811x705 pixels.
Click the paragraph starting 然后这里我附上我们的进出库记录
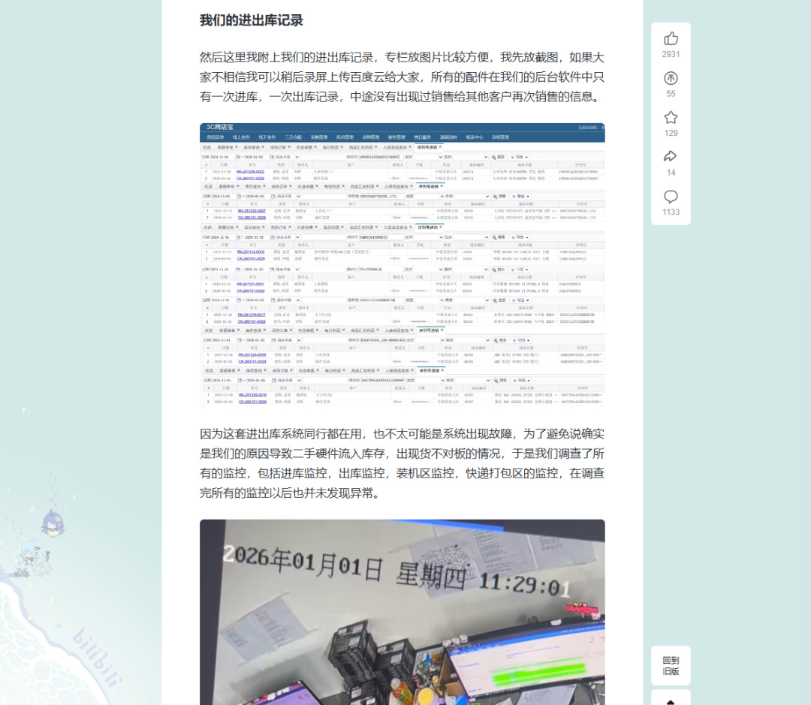point(402,77)
